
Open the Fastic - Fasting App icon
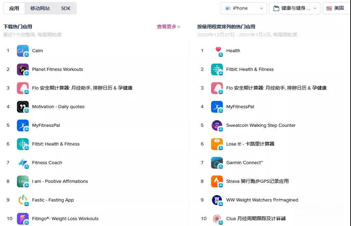click(22, 200)
